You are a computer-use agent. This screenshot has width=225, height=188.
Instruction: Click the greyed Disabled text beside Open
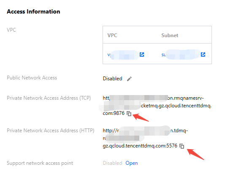pyautogui.click(x=112, y=163)
